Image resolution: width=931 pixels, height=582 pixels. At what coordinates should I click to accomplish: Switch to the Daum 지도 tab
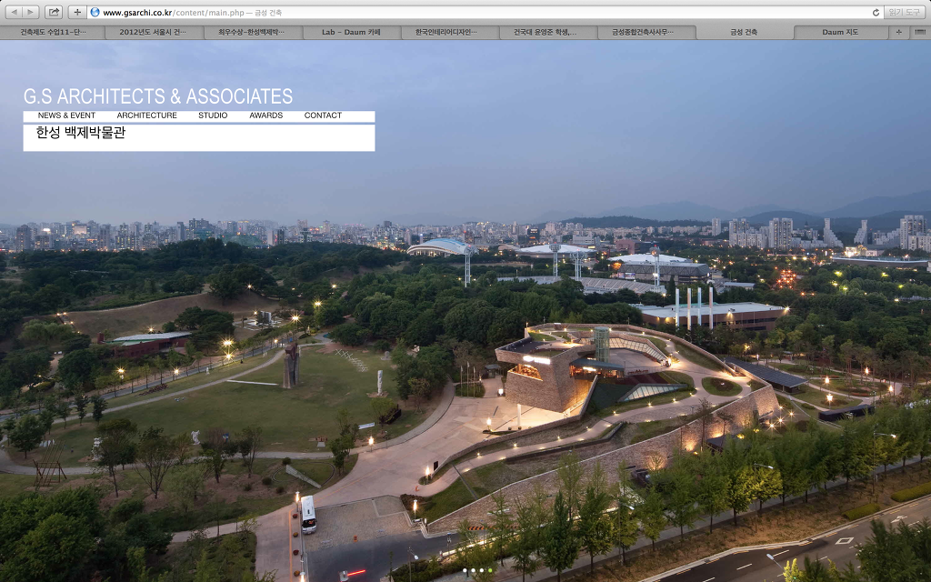click(841, 32)
